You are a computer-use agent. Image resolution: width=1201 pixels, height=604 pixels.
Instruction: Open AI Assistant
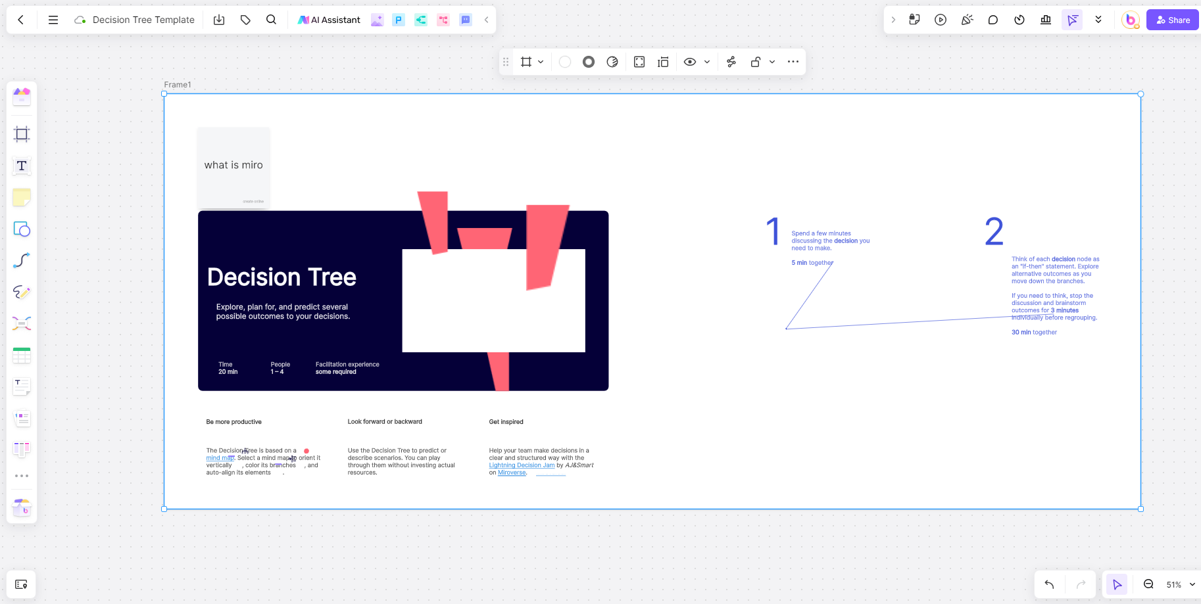(x=329, y=20)
